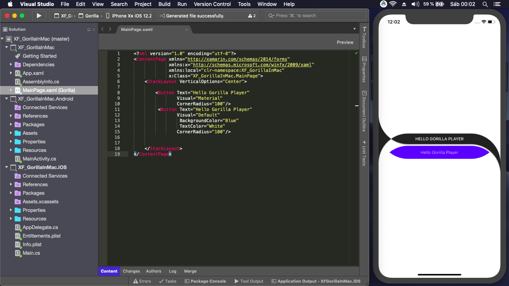This screenshot has height=286, width=509.
Task: Select Info.plist file
Action: [32, 244]
